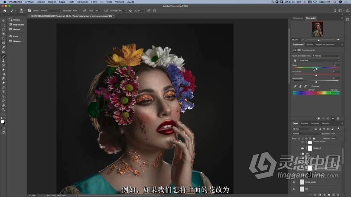Open brush settings panel icon in options bar
Screen dimensions: 351x197
pos(29,10)
